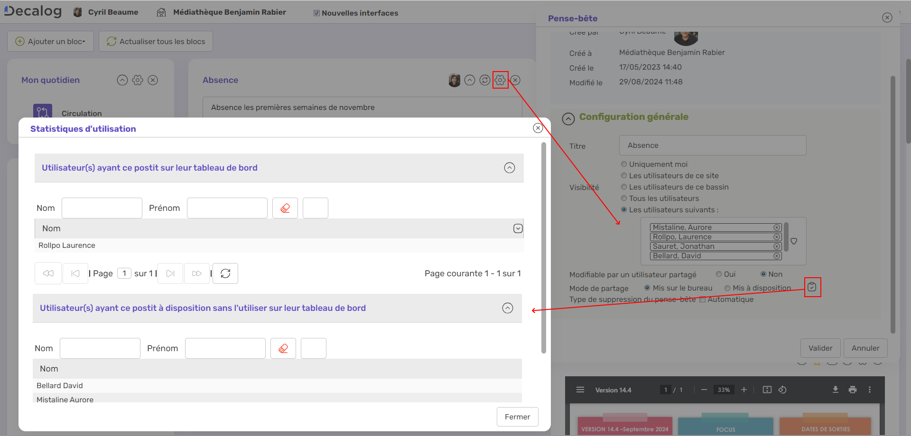Download the Version 14.4 PDF

point(835,390)
